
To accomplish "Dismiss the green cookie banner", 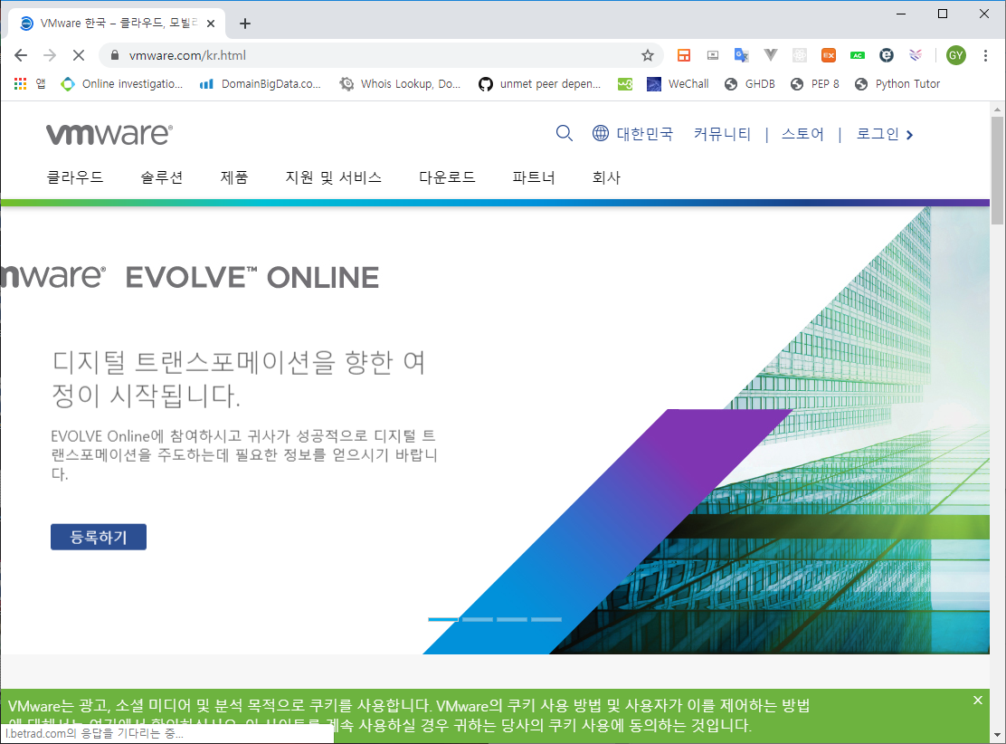I will pyautogui.click(x=977, y=700).
